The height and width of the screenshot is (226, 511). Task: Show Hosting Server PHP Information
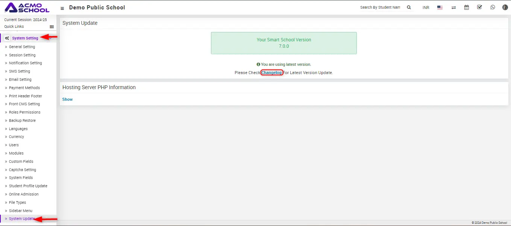(x=67, y=99)
